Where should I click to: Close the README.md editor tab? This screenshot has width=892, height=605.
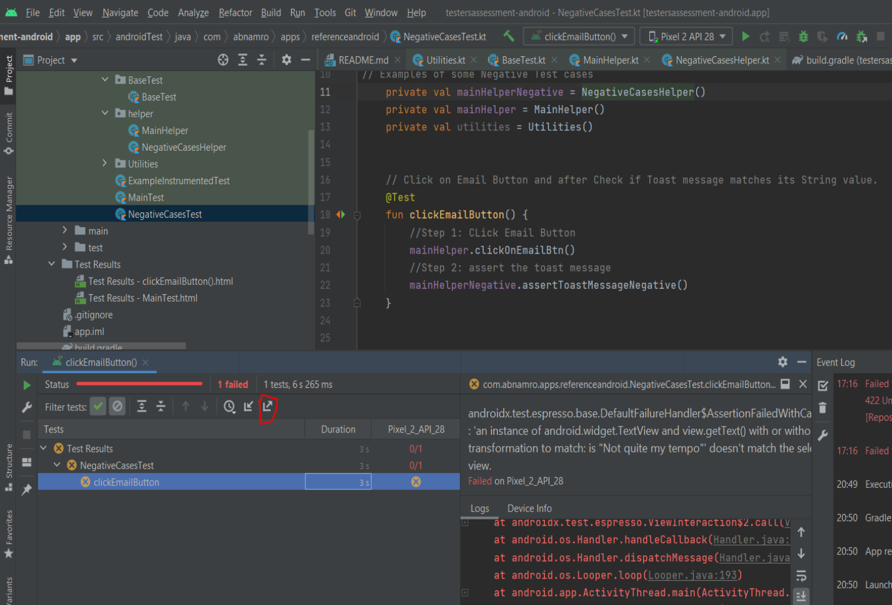click(x=398, y=60)
